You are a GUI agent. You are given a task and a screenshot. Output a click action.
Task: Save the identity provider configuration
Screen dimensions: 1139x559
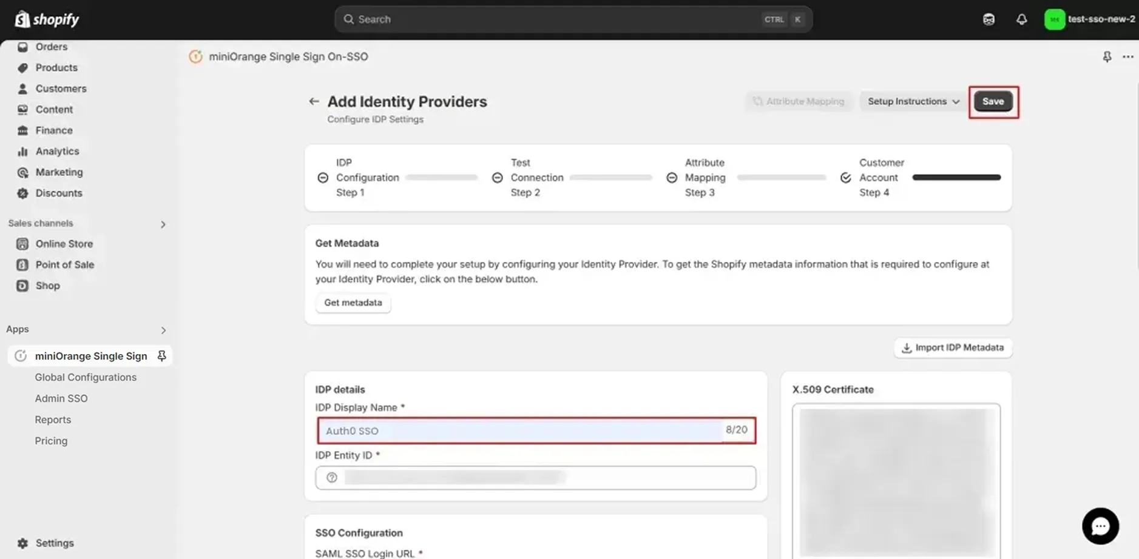click(993, 101)
